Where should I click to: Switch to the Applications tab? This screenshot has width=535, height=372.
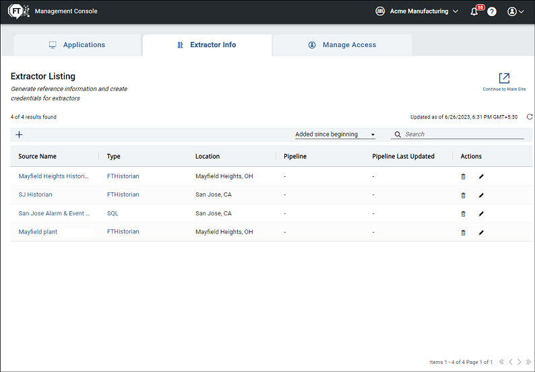(77, 45)
